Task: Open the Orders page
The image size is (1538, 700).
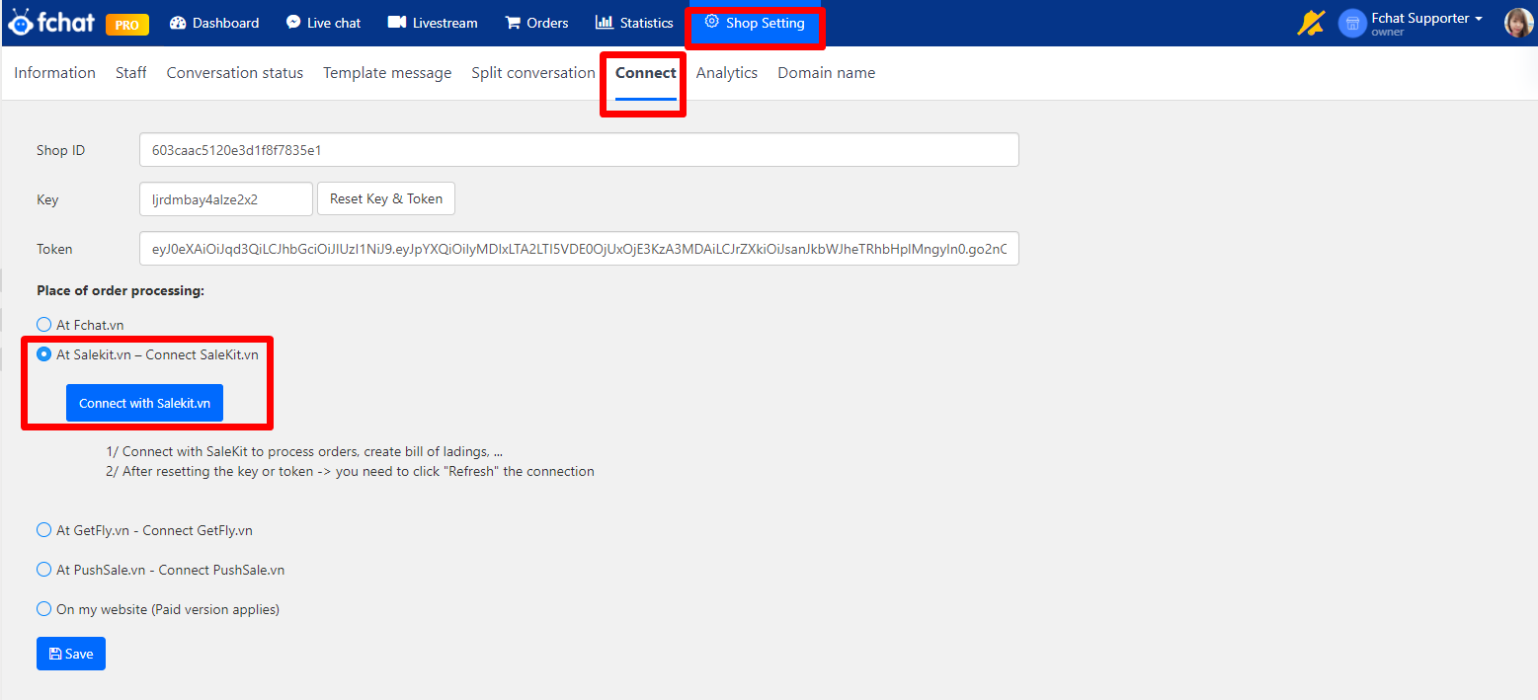Action: pos(536,23)
